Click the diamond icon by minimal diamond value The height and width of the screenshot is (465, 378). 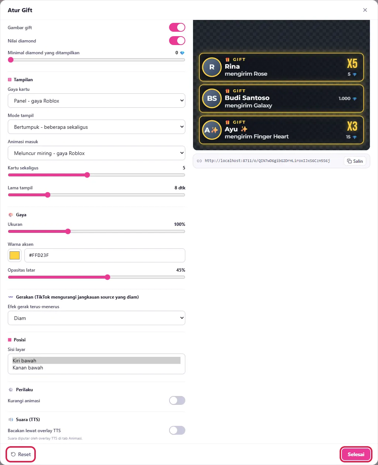click(x=182, y=53)
